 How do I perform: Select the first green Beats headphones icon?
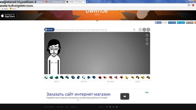pyautogui.click(x=46, y=77)
